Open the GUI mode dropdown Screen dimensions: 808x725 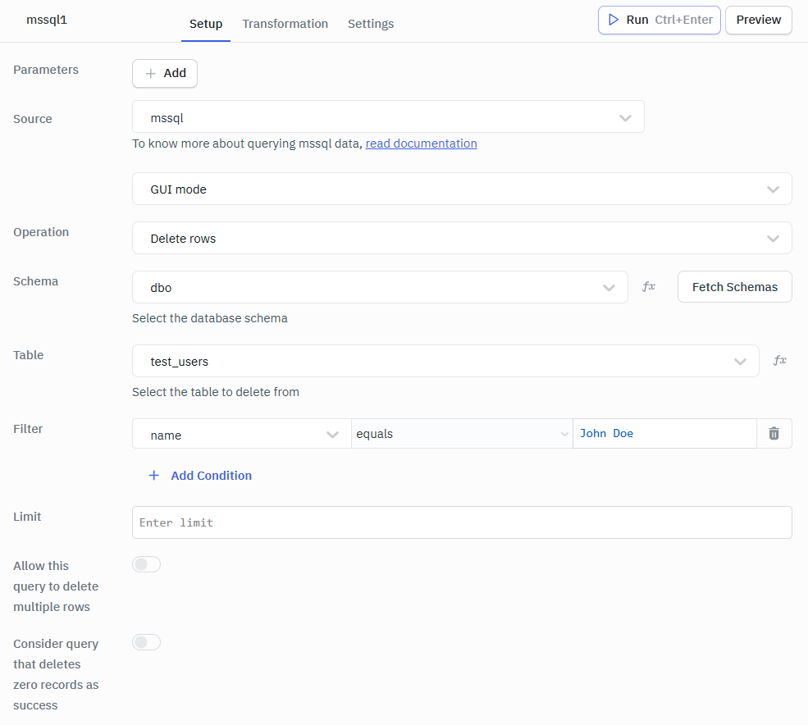(462, 189)
